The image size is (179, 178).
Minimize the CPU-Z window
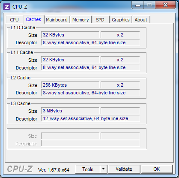tap(138, 6)
